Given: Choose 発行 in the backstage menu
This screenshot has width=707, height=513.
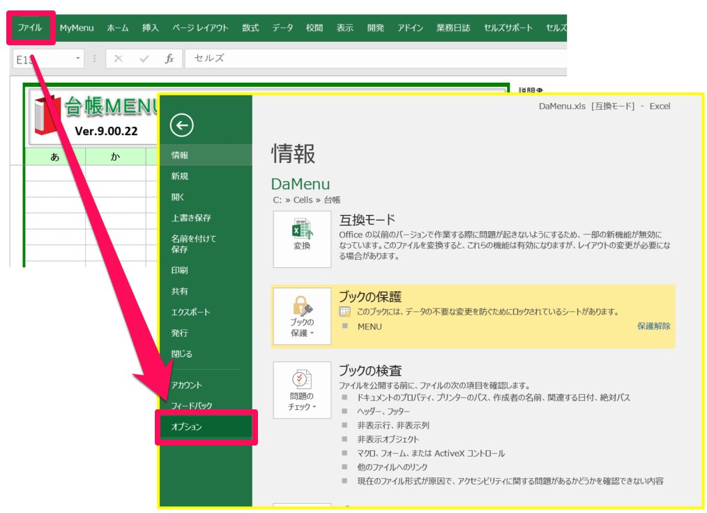Looking at the screenshot, I should [x=206, y=333].
